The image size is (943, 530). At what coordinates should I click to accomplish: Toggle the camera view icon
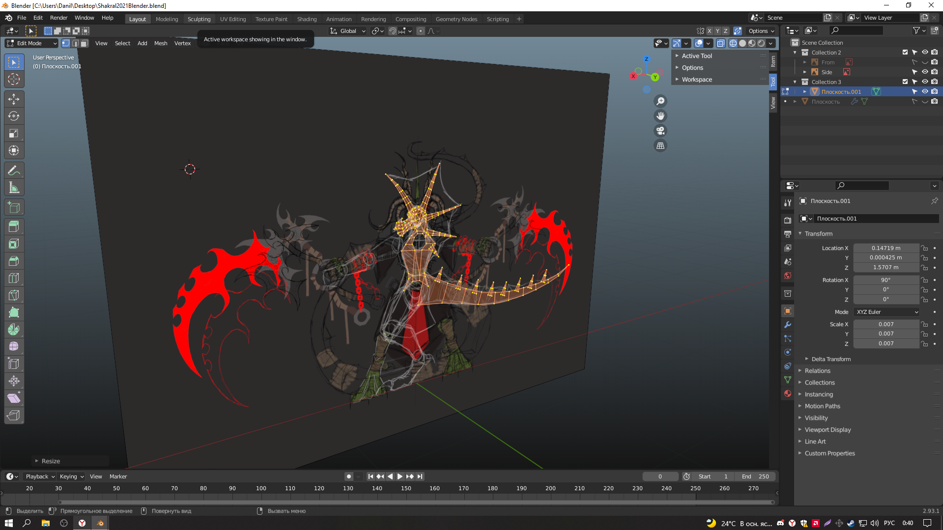(x=660, y=131)
